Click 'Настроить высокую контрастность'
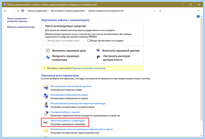205x139 pixels. click(117, 58)
